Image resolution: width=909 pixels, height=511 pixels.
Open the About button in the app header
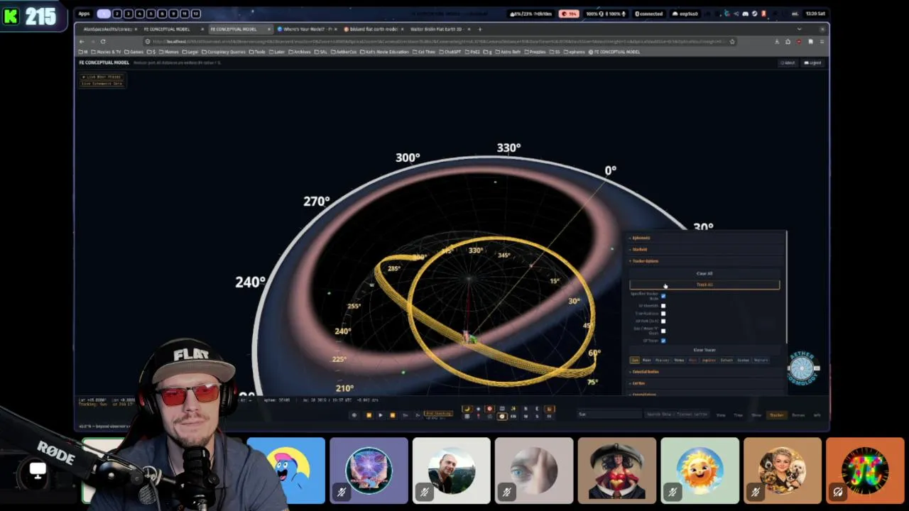[788, 62]
